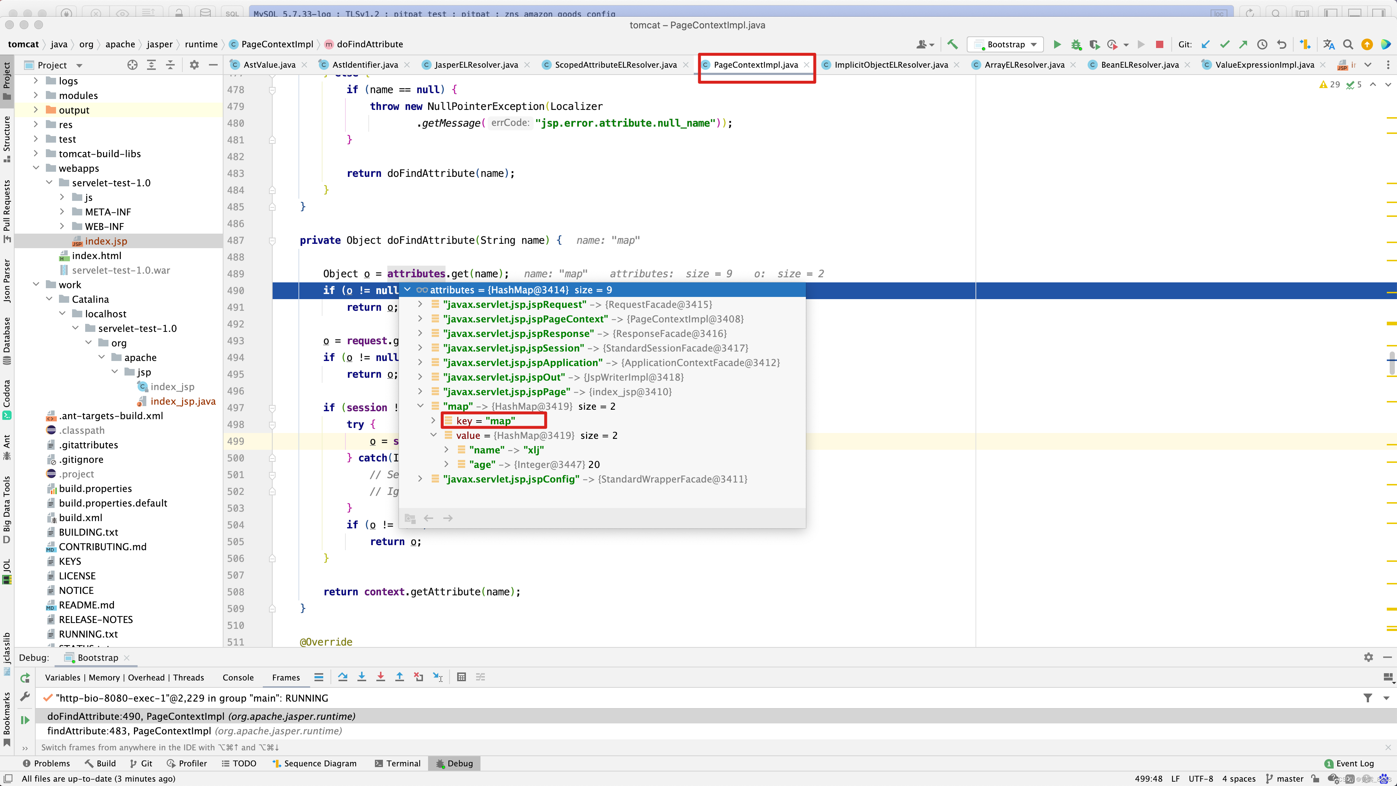The image size is (1397, 786).
Task: Click Force Step Into red arrow
Action: [381, 676]
